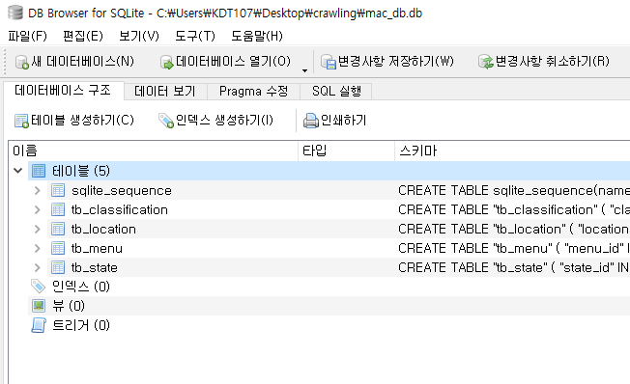This screenshot has height=384, width=630.
Task: Switch to the SQL 실행 tab
Action: [336, 92]
